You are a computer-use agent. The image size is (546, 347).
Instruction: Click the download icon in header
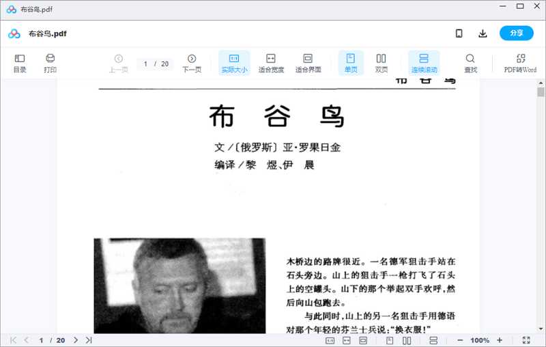click(483, 33)
